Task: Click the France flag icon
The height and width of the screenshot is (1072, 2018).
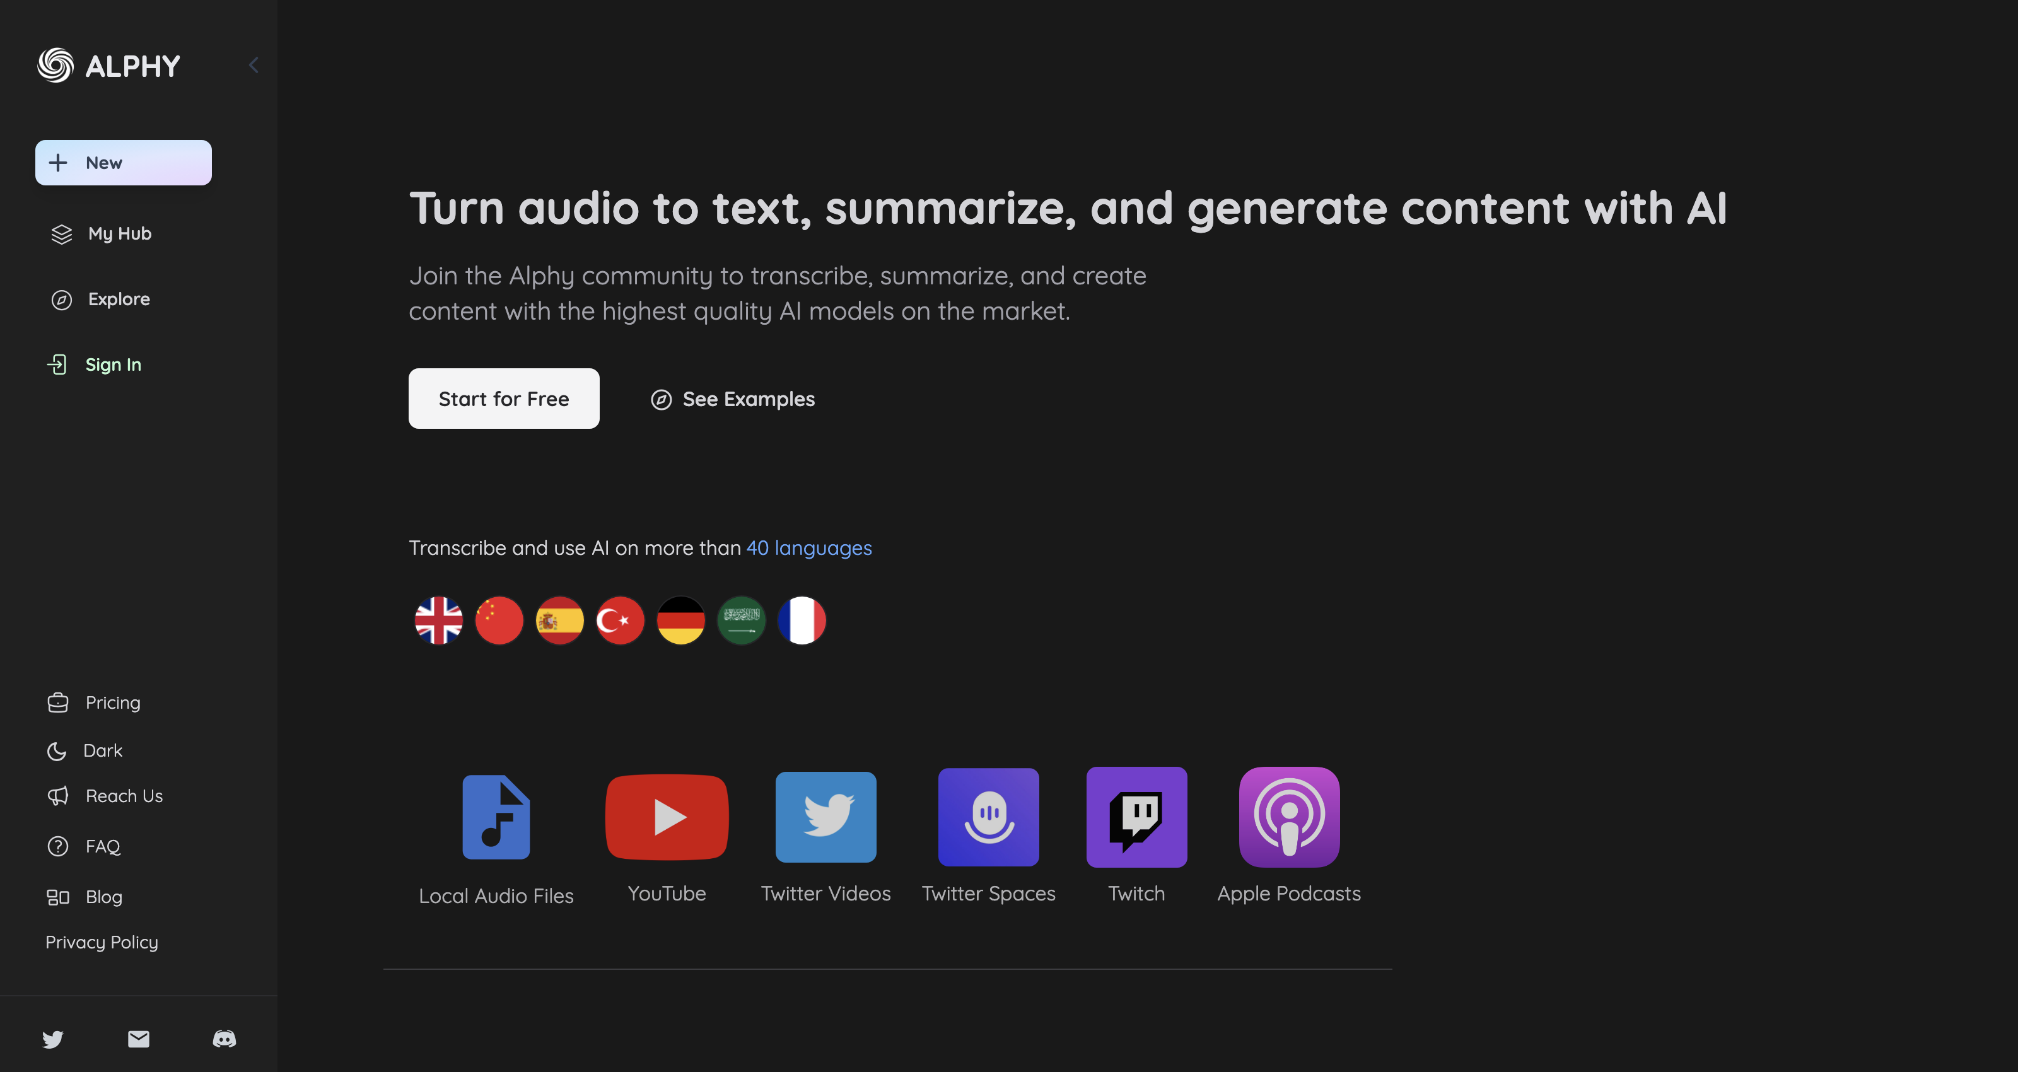Action: pyautogui.click(x=802, y=620)
